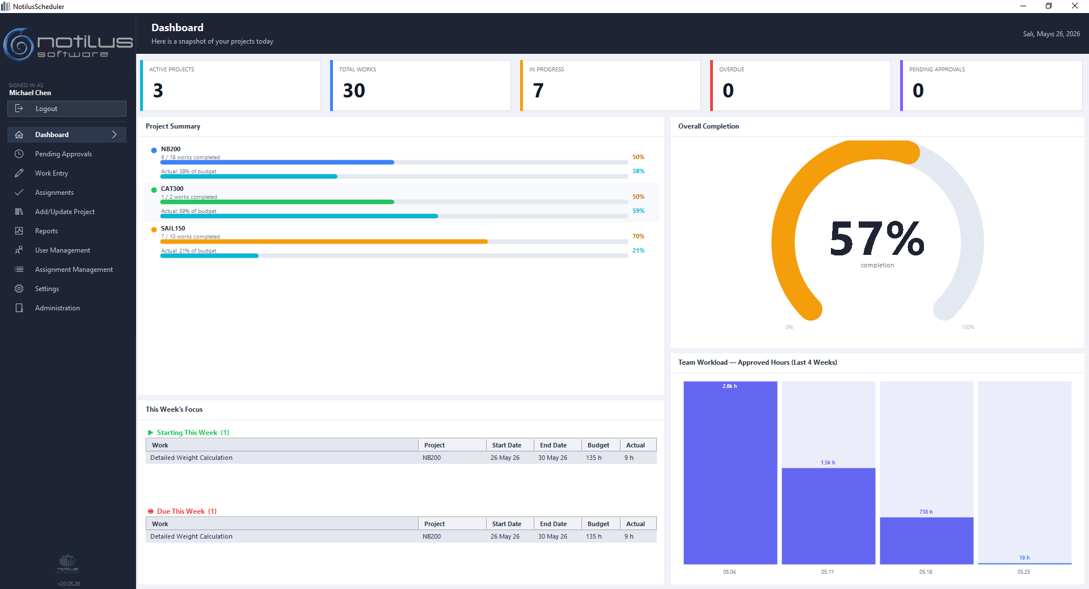This screenshot has height=589, width=1089.
Task: Click the Work column header under Starting This Week
Action: click(x=282, y=445)
